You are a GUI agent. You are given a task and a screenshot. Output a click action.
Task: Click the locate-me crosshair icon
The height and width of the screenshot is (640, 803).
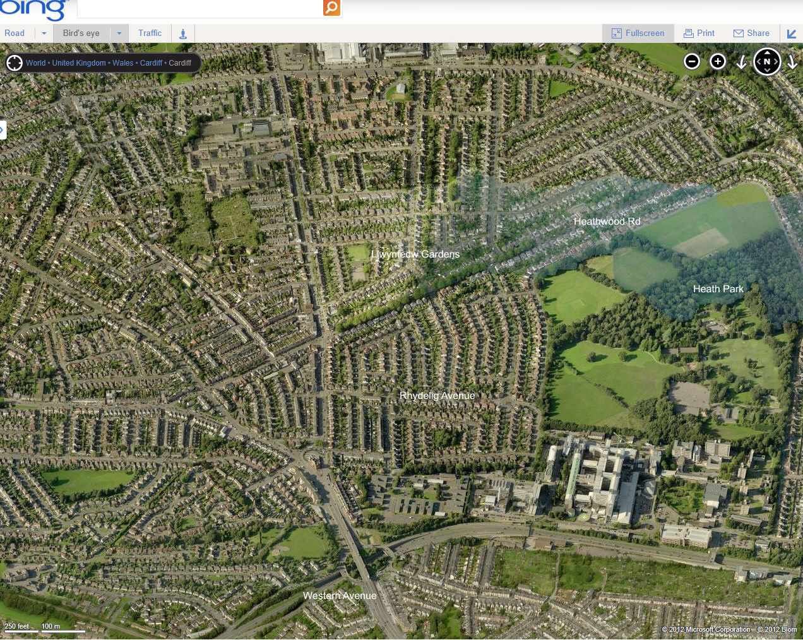coord(14,62)
